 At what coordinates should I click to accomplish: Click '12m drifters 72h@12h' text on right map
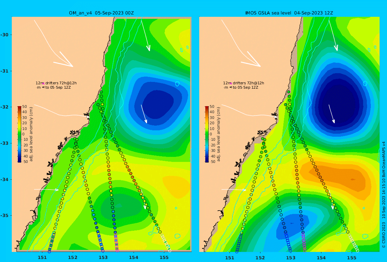[x=244, y=83]
